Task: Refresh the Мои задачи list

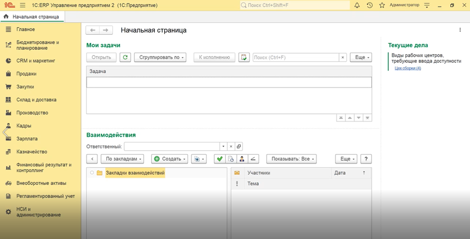Action: pos(125,57)
